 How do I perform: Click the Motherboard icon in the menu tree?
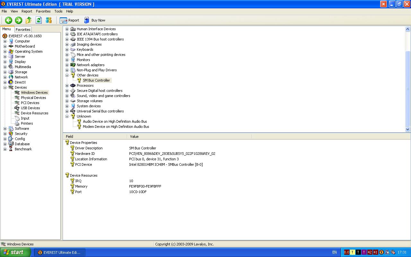pyautogui.click(x=11, y=46)
